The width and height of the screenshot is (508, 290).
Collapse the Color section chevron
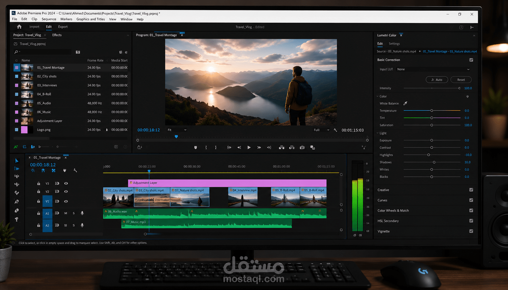(378, 96)
